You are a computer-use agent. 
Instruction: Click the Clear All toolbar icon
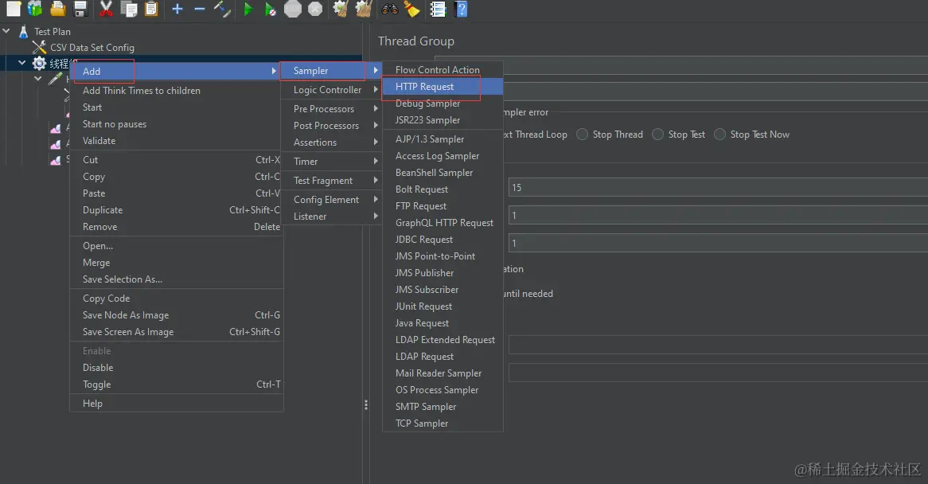[363, 8]
